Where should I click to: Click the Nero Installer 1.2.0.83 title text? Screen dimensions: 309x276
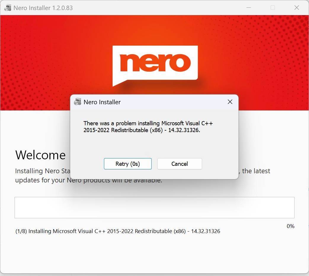pyautogui.click(x=43, y=8)
